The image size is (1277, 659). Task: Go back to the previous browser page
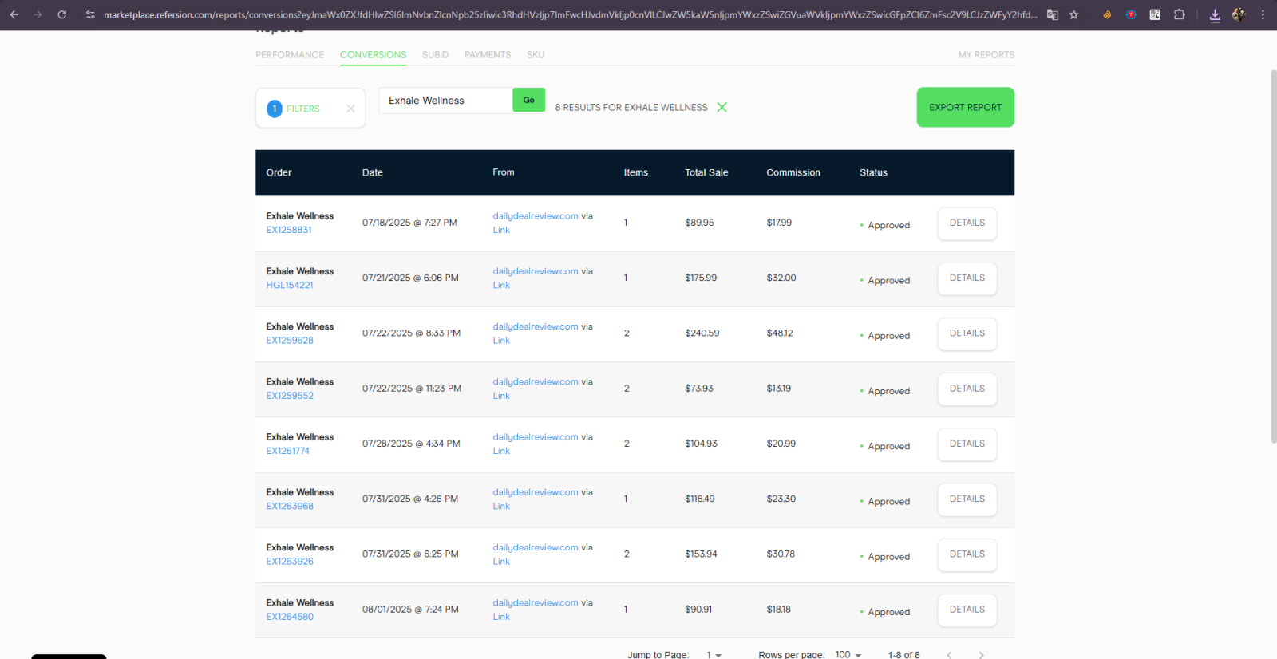tap(14, 14)
